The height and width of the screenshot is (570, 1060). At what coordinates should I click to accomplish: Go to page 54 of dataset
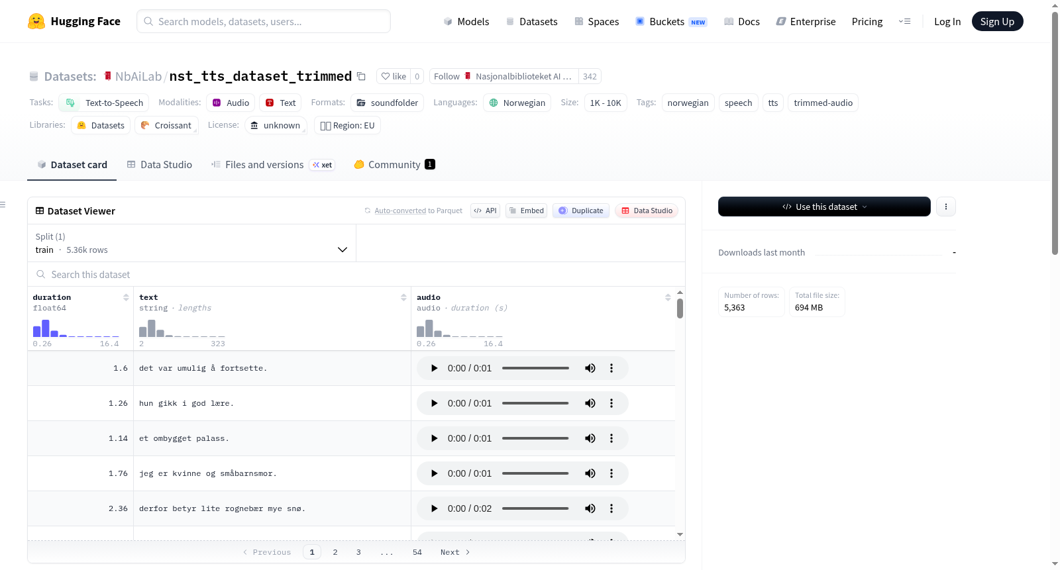tap(417, 552)
